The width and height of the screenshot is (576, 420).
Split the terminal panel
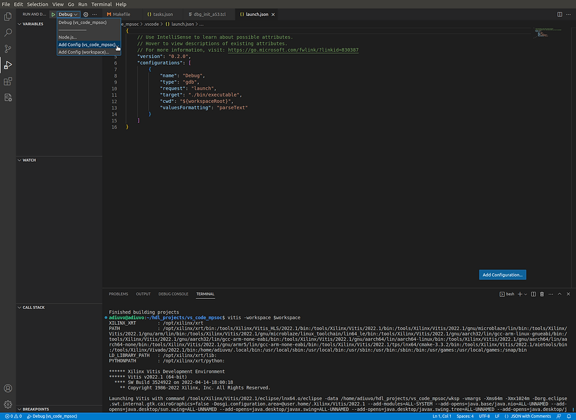click(534, 294)
